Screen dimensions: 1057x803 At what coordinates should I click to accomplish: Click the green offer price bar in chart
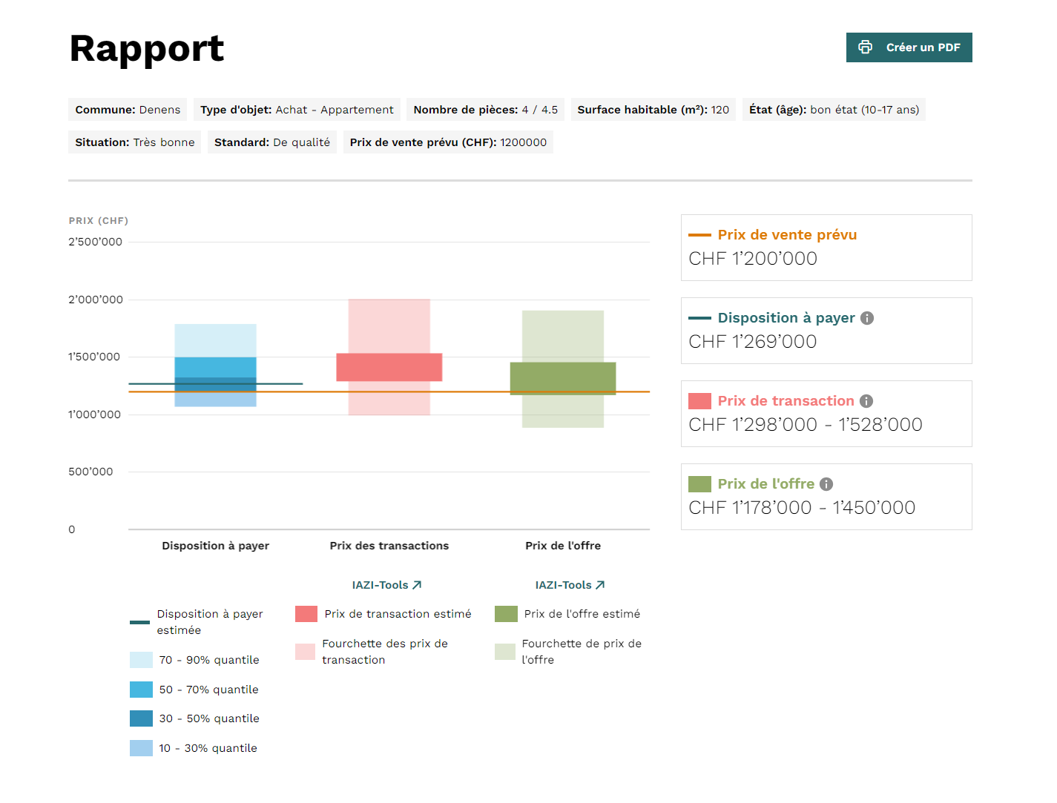(x=563, y=378)
